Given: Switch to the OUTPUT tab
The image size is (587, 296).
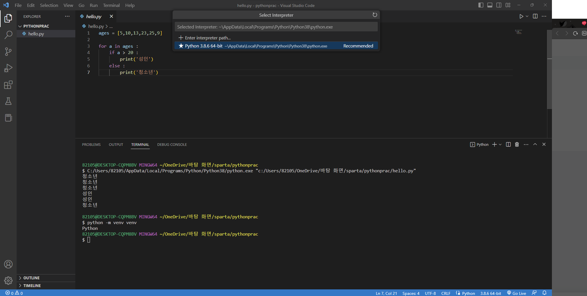Looking at the screenshot, I should 116,144.
